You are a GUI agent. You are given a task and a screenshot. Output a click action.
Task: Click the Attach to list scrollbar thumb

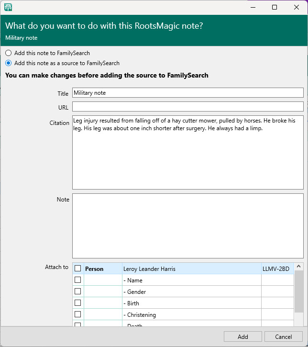click(x=299, y=292)
